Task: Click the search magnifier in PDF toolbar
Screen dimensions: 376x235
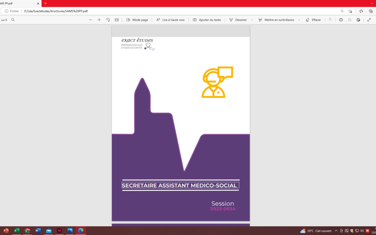Action: coord(13,20)
